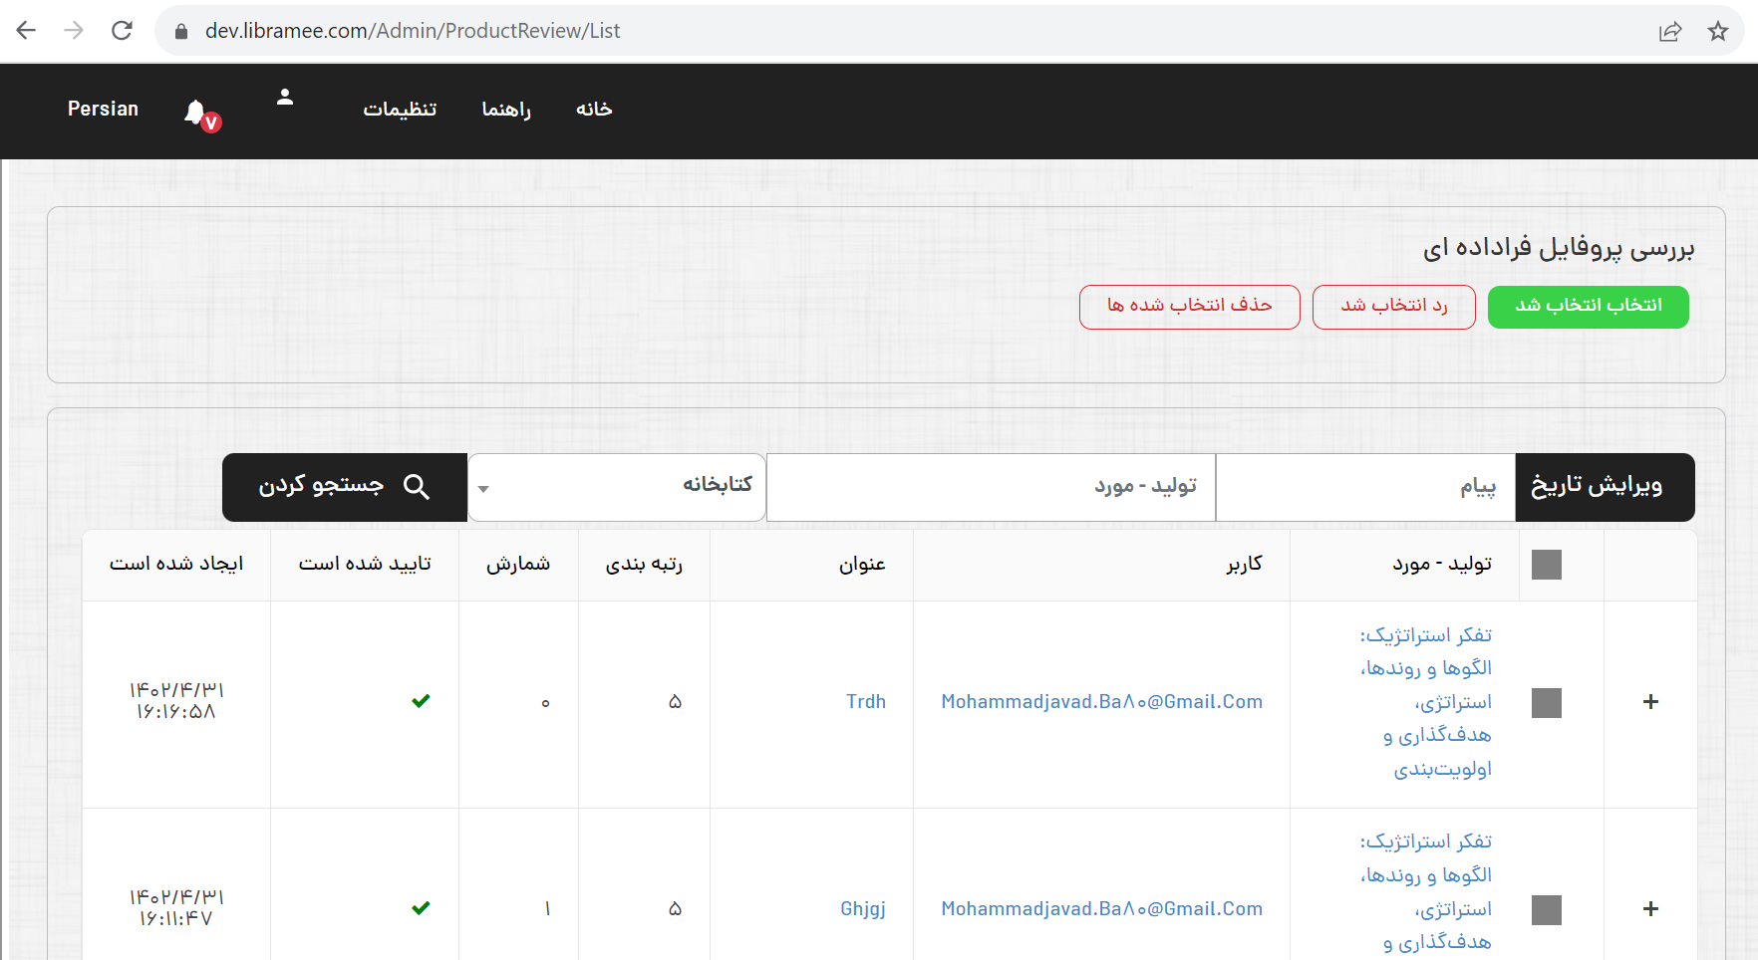Go back using browser back arrow
This screenshot has width=1758, height=960.
[x=27, y=31]
